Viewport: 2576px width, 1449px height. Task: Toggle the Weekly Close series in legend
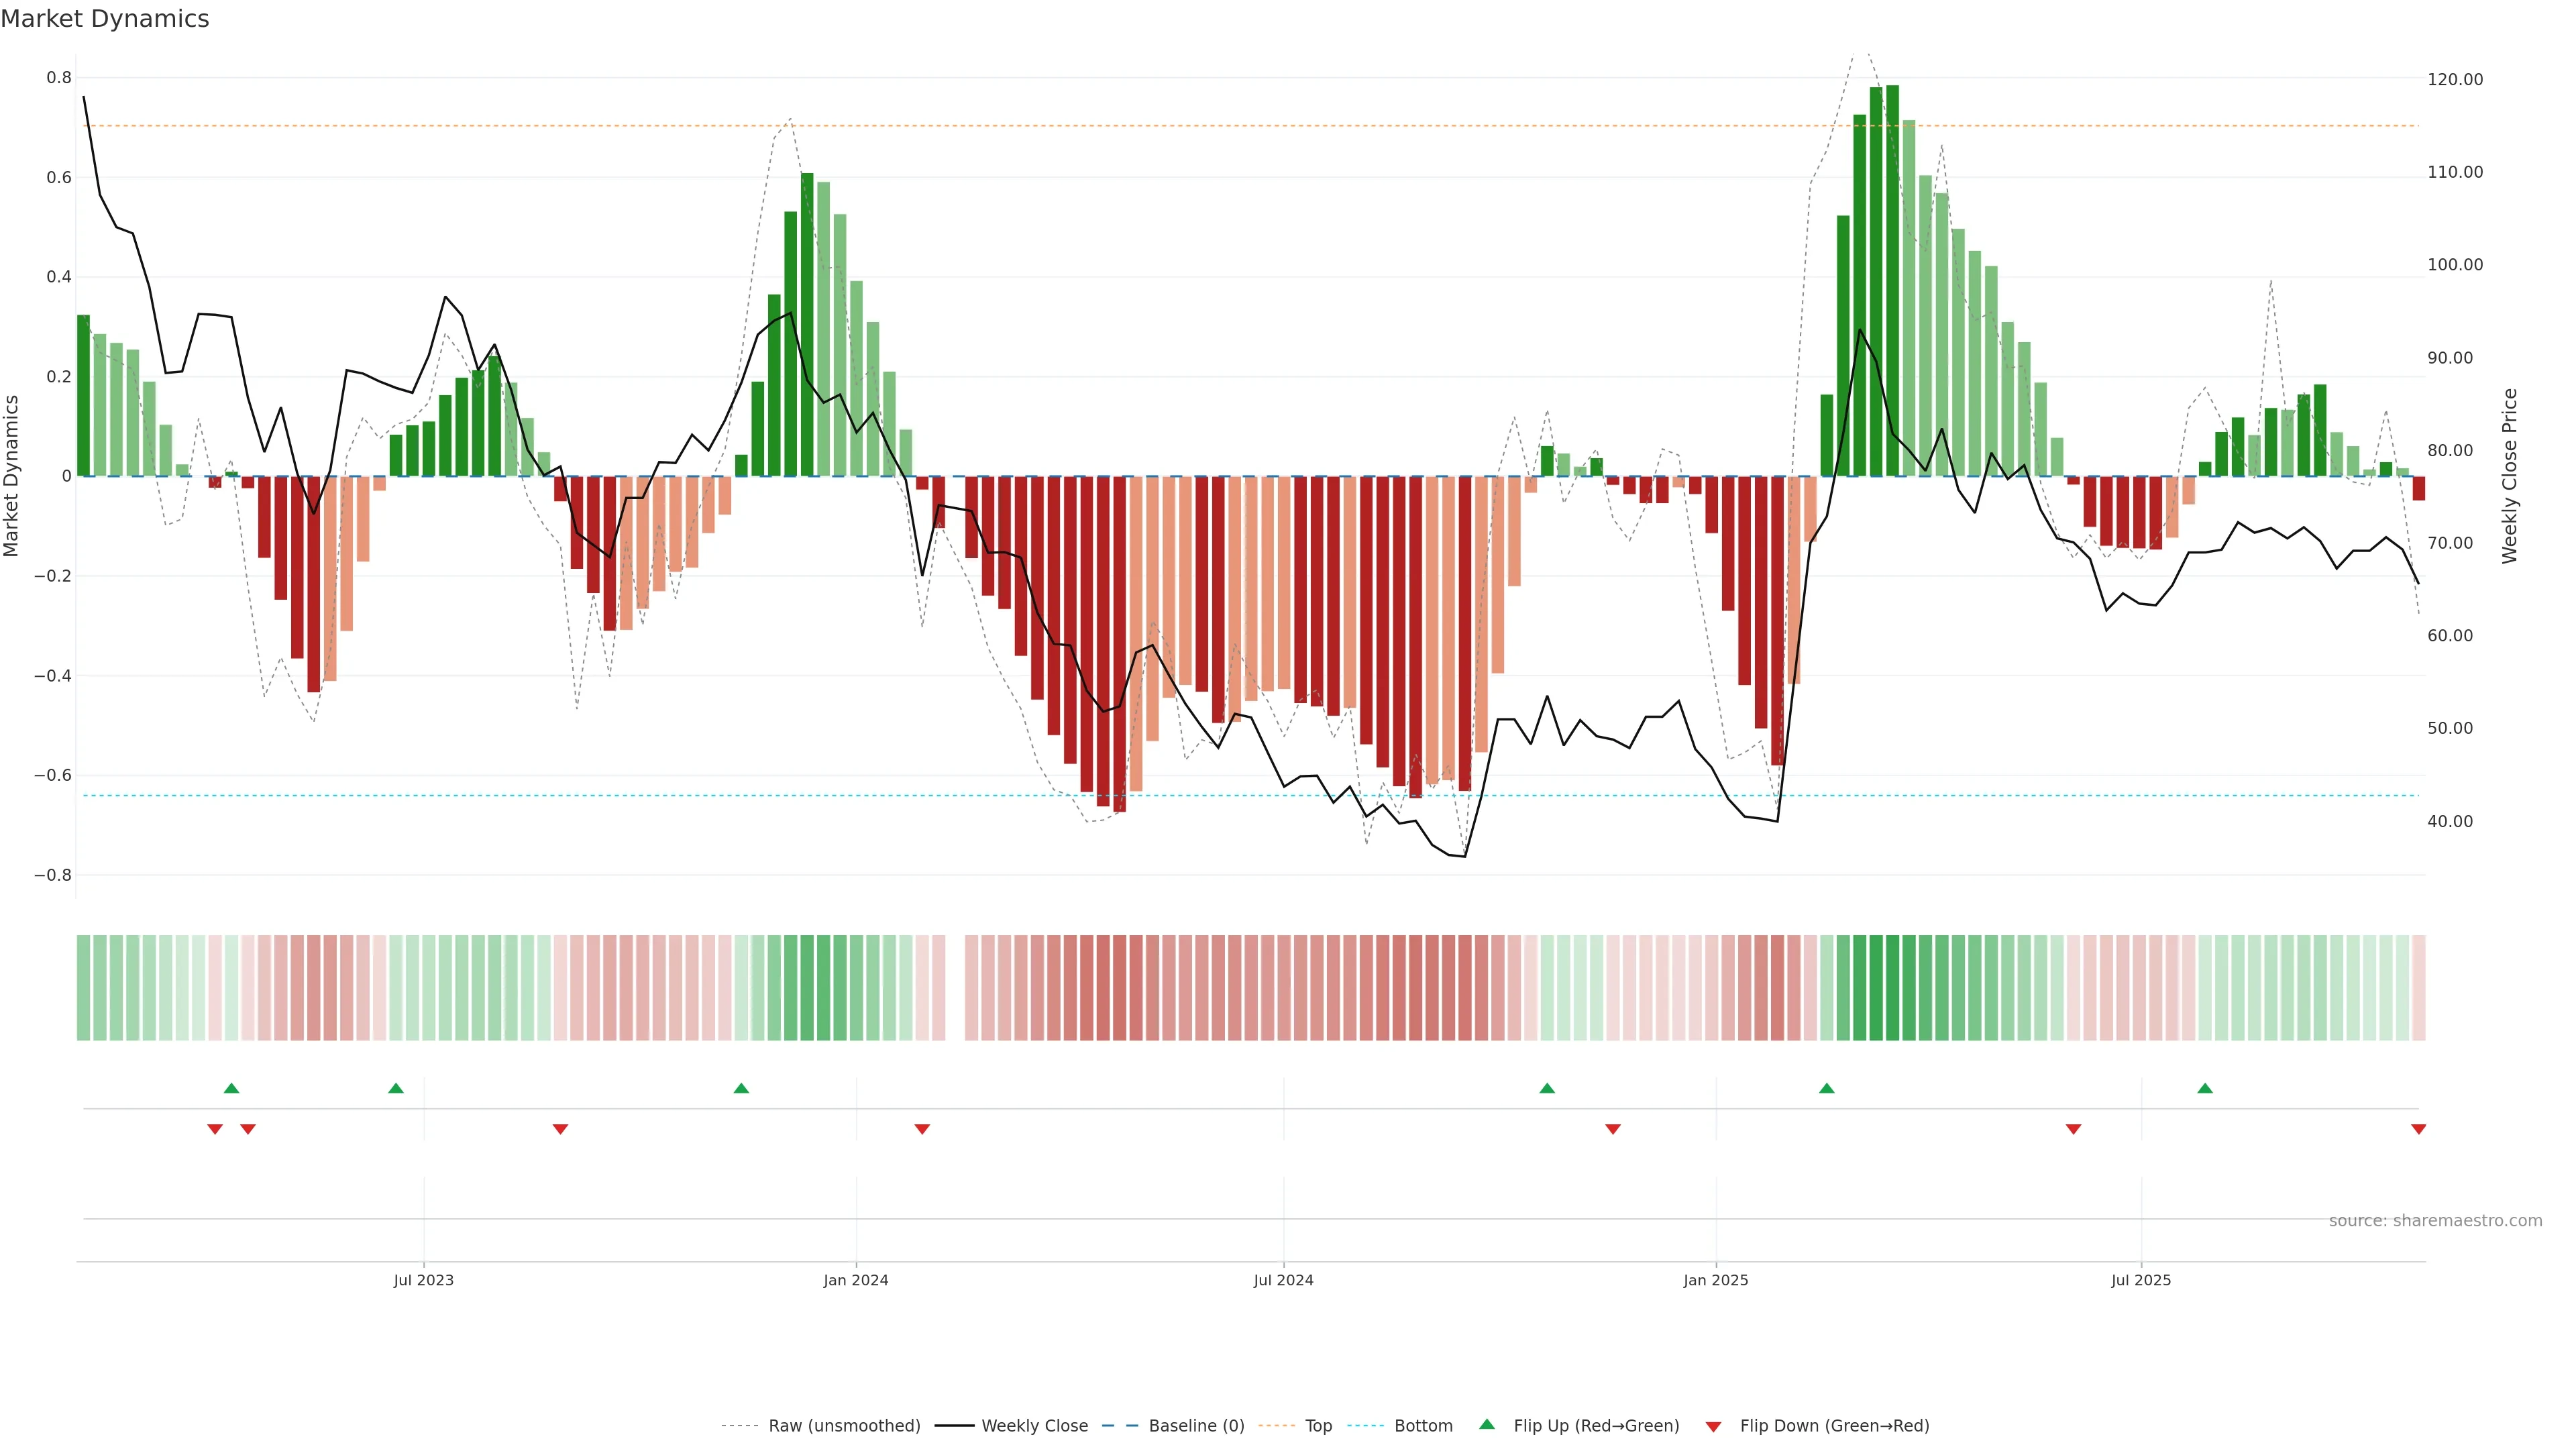pyautogui.click(x=1034, y=1426)
